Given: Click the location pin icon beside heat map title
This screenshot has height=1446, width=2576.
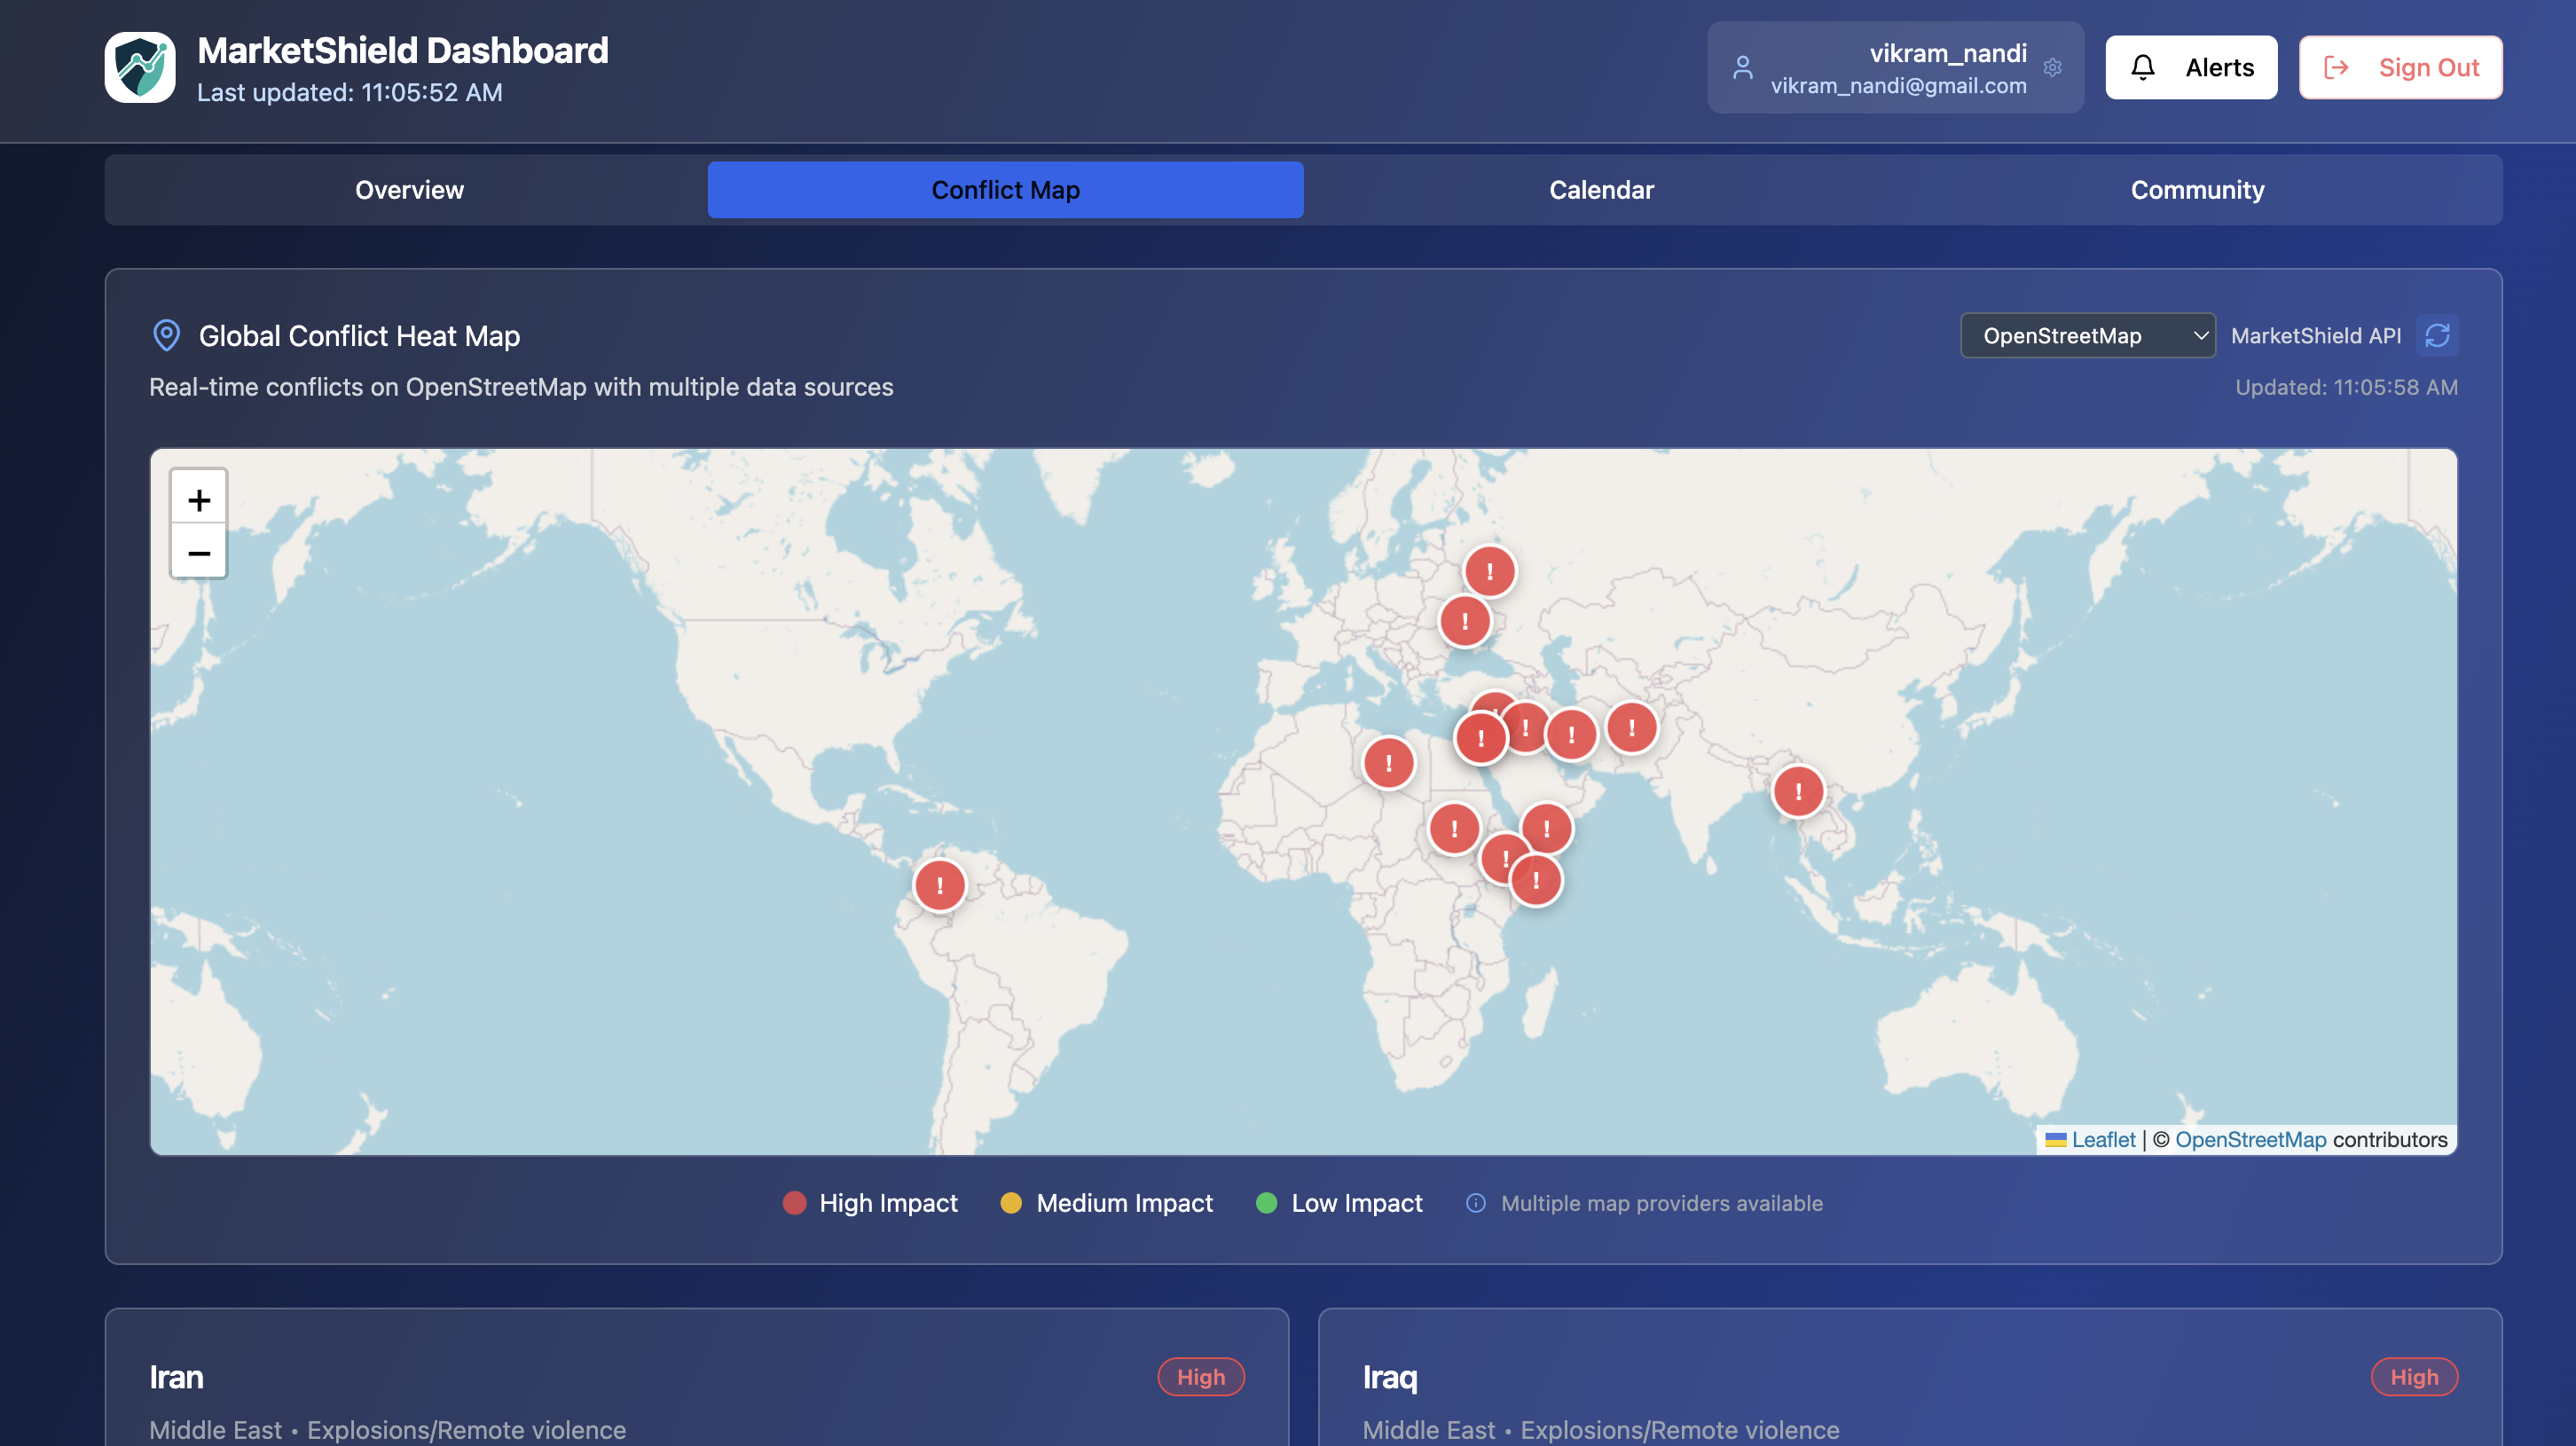Looking at the screenshot, I should click(x=166, y=336).
